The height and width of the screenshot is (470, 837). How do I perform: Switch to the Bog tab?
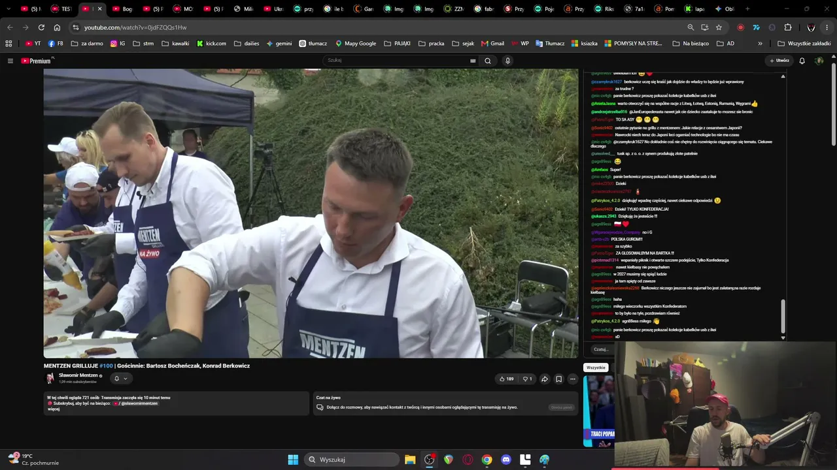[122, 9]
